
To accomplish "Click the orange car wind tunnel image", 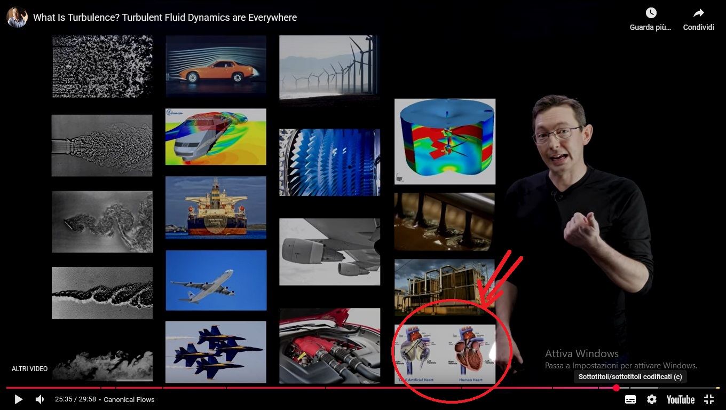I will coord(216,65).
